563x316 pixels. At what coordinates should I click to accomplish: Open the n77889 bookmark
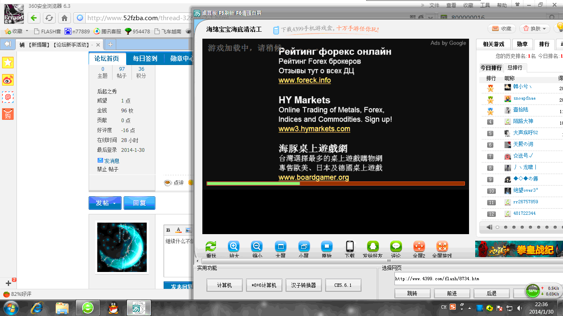pos(77,31)
